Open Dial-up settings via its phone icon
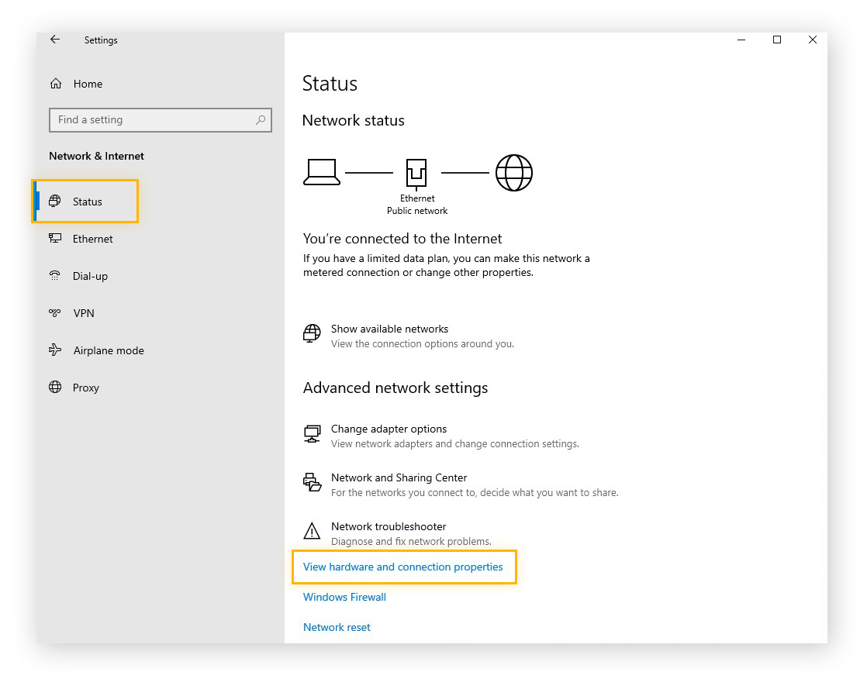867x679 pixels. pyautogui.click(x=54, y=276)
